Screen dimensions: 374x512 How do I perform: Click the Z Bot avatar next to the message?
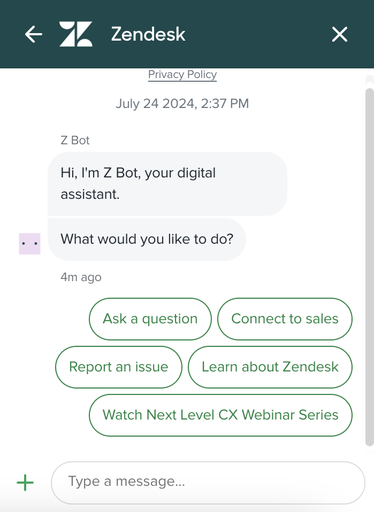click(x=29, y=243)
